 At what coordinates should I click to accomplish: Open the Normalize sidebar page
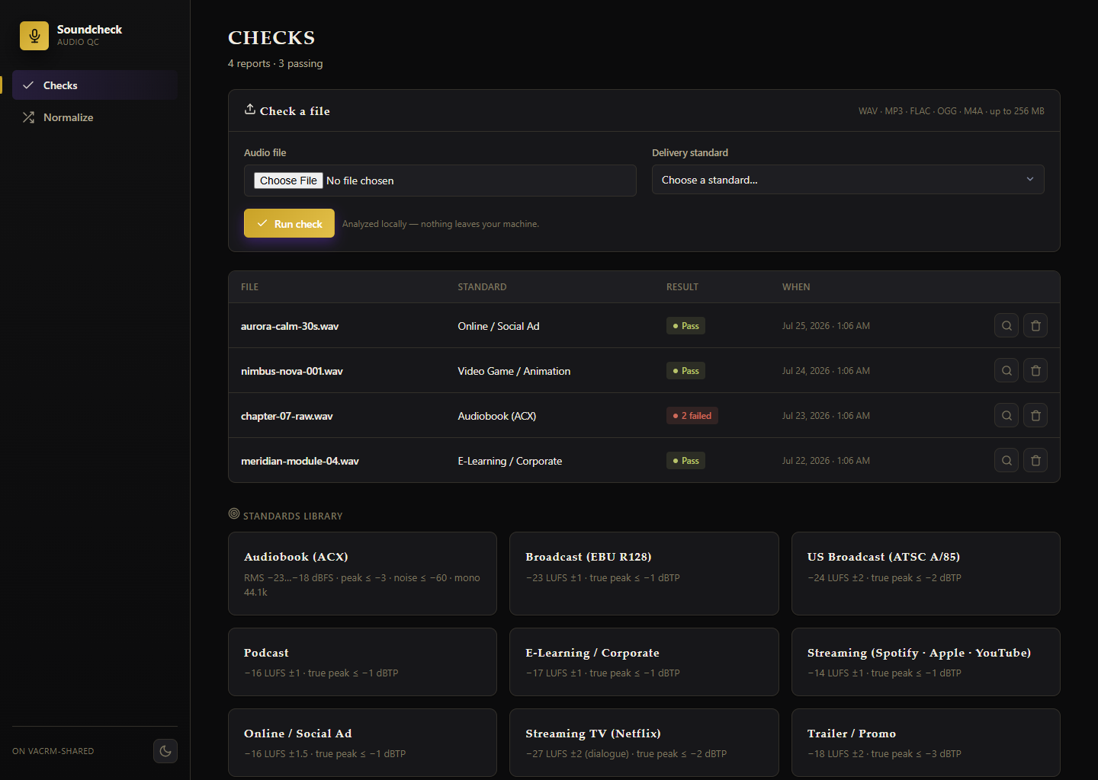95,117
